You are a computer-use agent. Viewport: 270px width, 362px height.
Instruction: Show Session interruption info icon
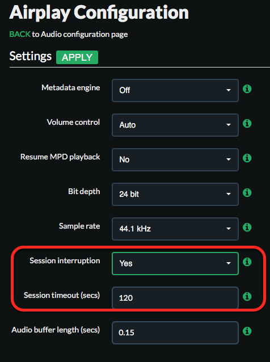[x=247, y=262]
